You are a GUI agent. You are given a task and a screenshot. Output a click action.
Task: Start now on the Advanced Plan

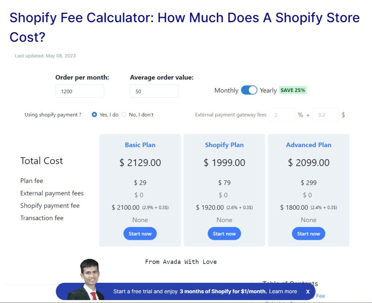point(308,234)
